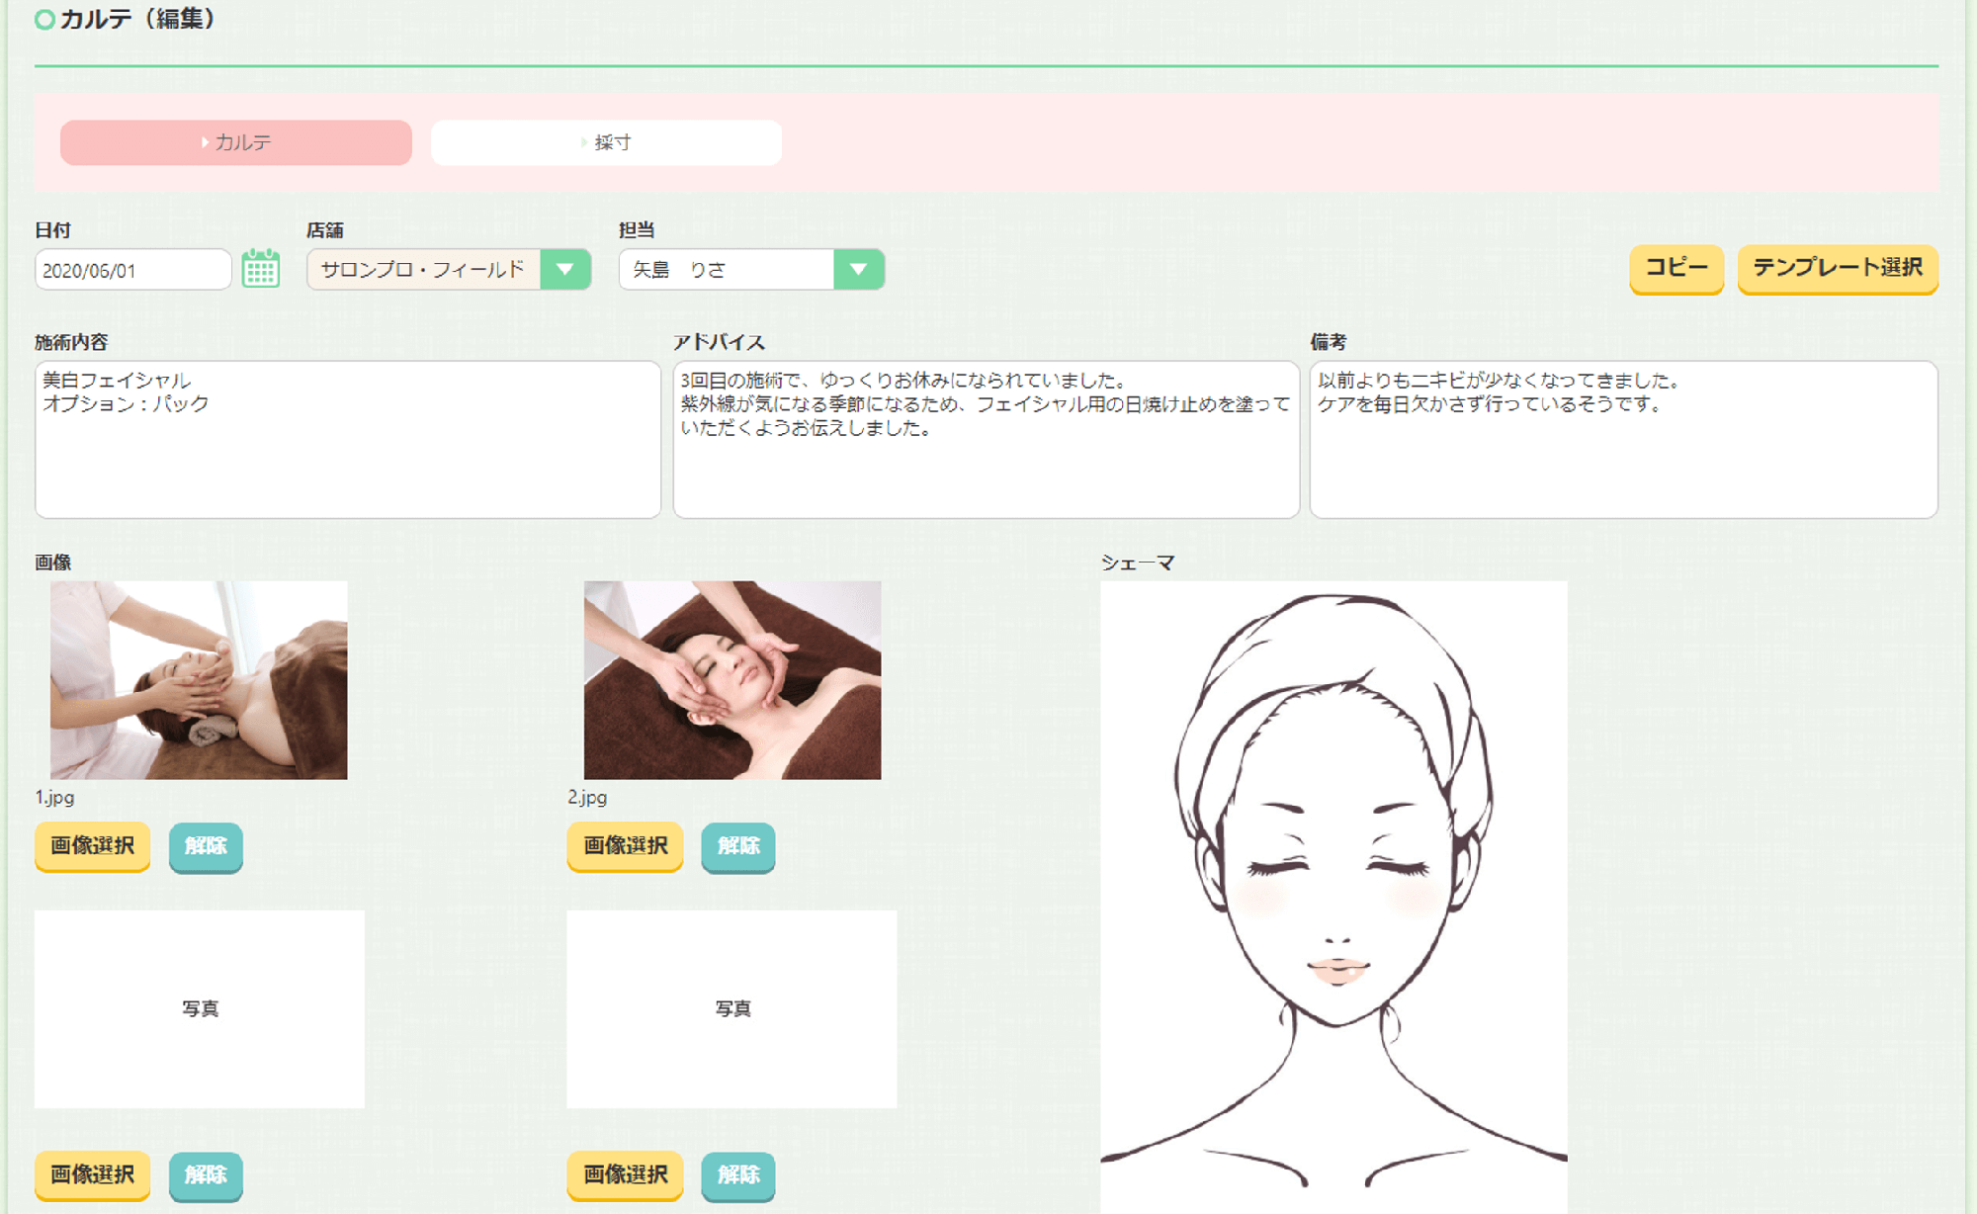Click the カルテ（編集） page heading
Image resolution: width=1977 pixels, height=1214 pixels.
pyautogui.click(x=136, y=19)
